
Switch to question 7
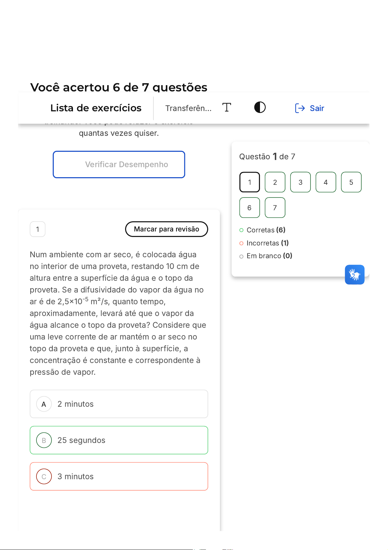[275, 208]
